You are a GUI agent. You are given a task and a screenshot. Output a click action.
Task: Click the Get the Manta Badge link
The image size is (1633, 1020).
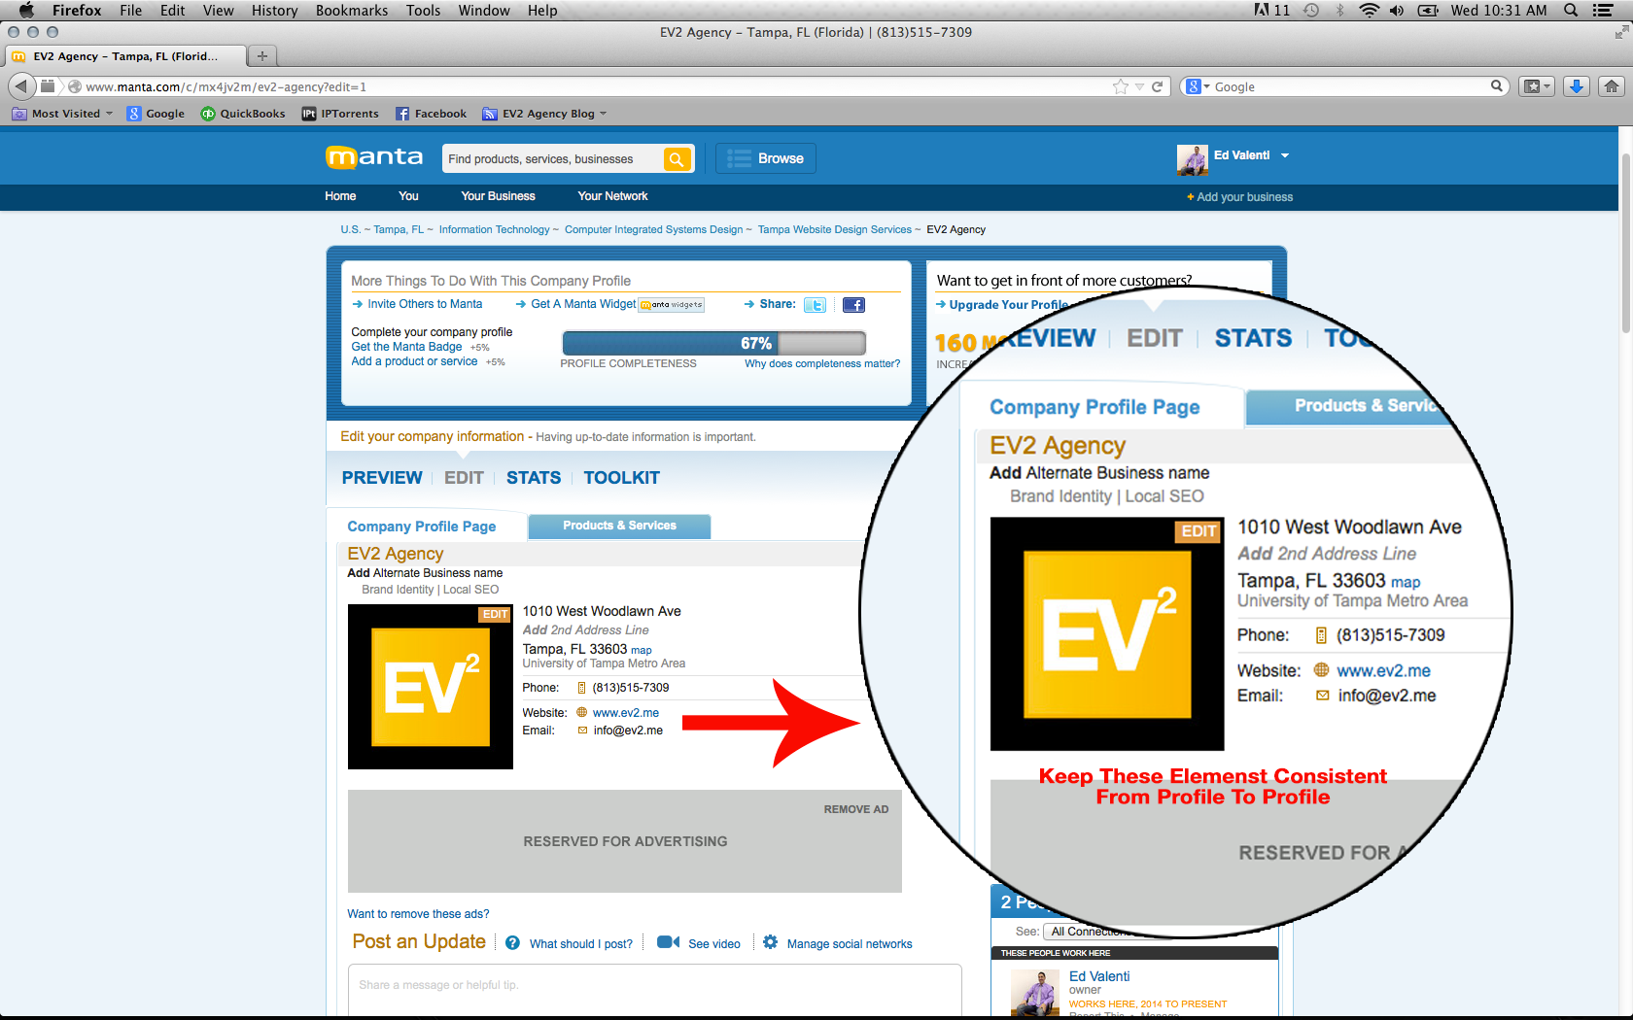pyautogui.click(x=406, y=347)
